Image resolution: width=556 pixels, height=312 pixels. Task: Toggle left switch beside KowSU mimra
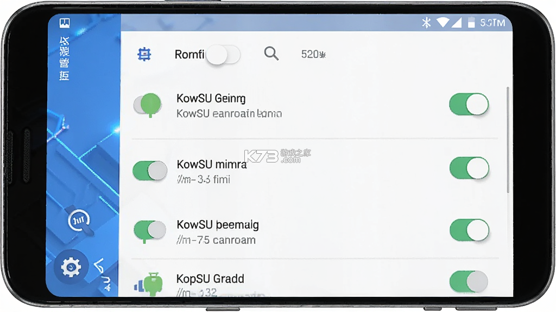pyautogui.click(x=150, y=171)
